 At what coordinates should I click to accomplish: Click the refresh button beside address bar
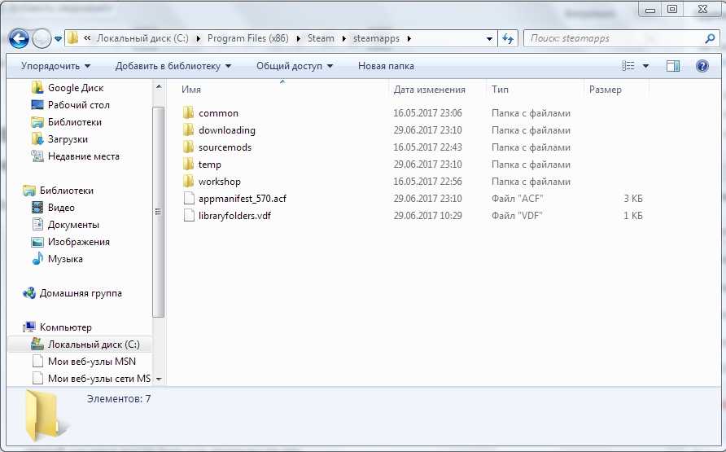(x=508, y=38)
